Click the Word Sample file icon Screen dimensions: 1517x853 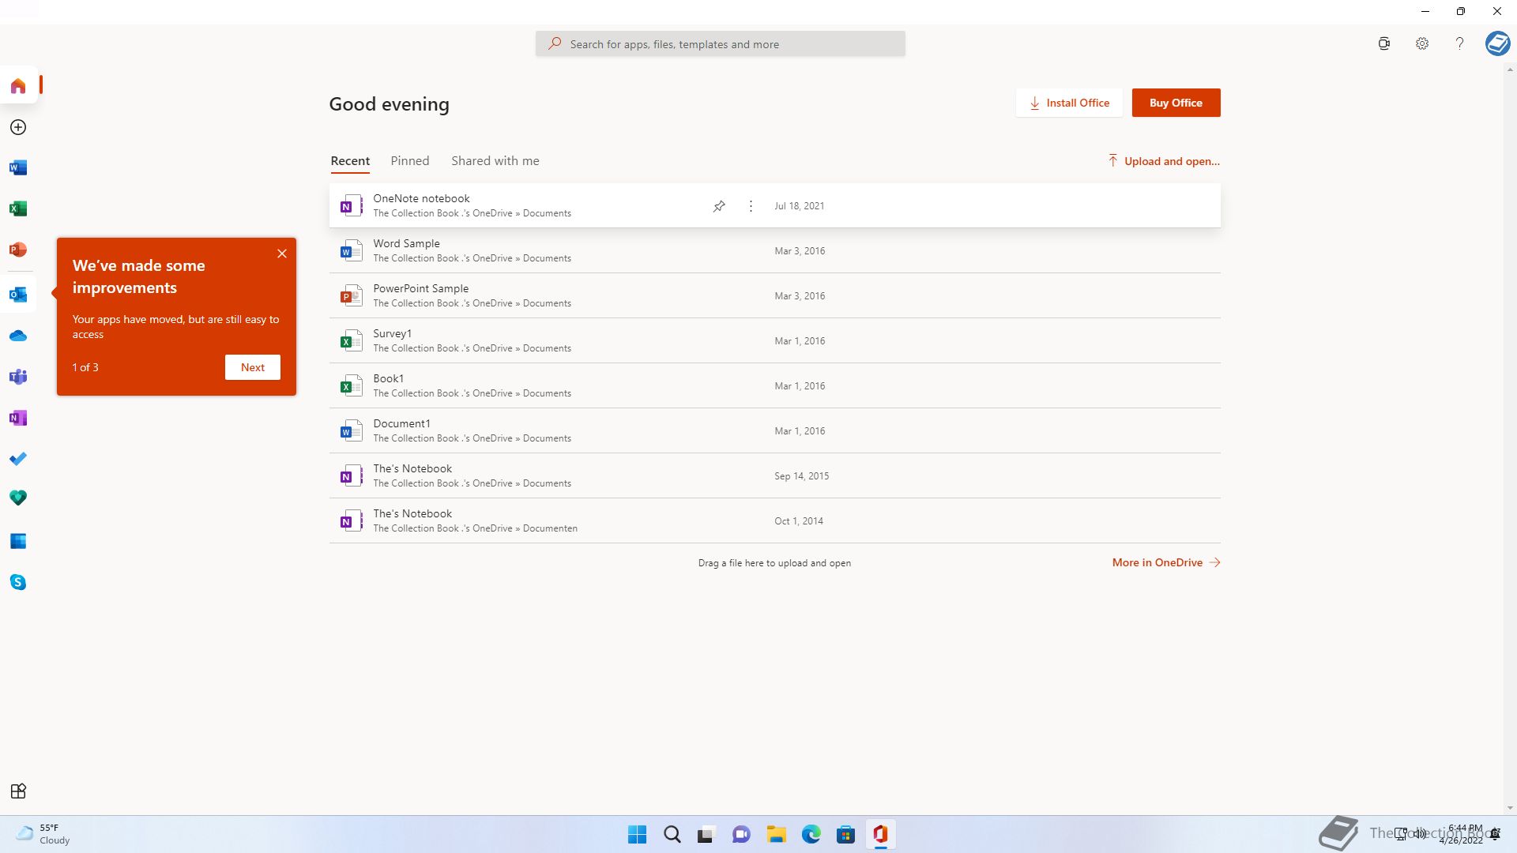pos(351,251)
